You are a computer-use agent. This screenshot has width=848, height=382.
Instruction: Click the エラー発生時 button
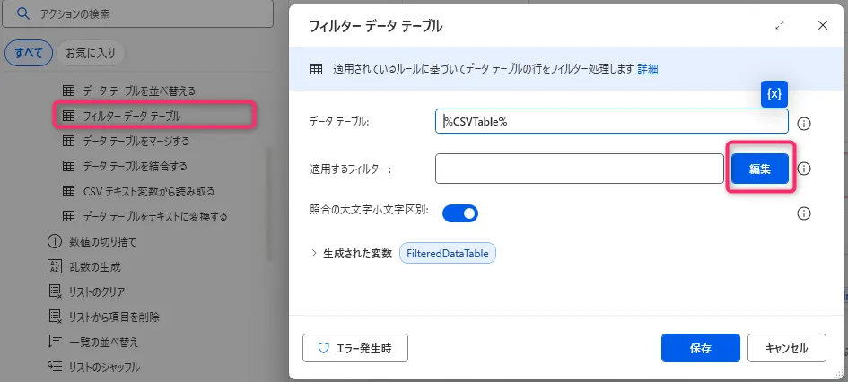(x=355, y=348)
